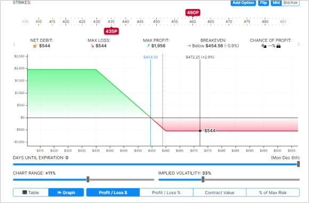The height and width of the screenshot is (203, 309).
Task: Click the breakeven arrow icon
Action: (189, 46)
